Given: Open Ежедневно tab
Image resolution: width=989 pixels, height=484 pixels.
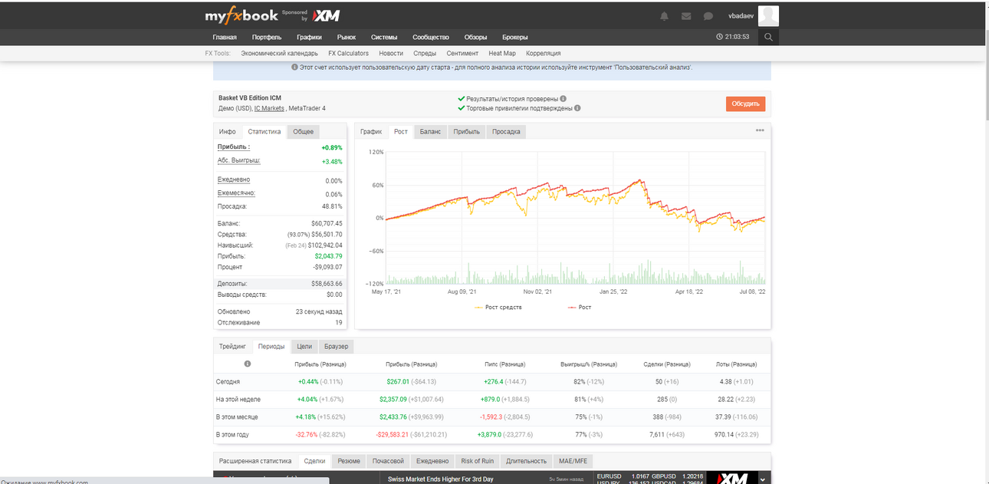Looking at the screenshot, I should click(432, 461).
